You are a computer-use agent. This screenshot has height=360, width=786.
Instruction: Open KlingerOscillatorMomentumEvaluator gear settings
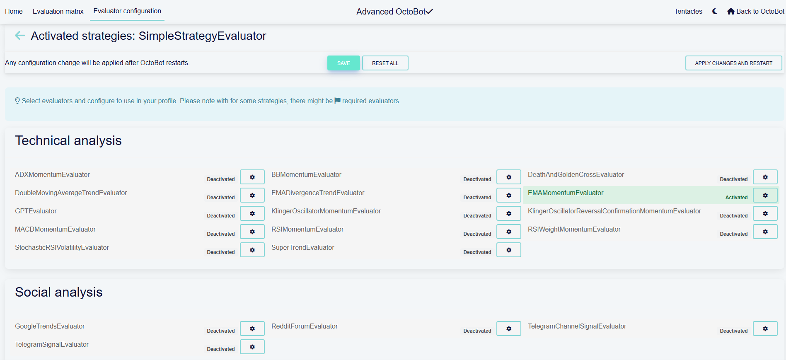[509, 213]
